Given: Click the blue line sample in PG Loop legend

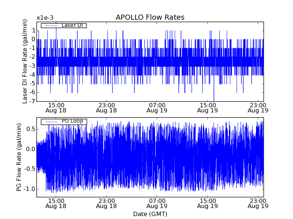Looking at the screenshot, I should point(51,122).
